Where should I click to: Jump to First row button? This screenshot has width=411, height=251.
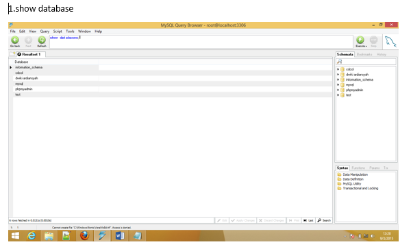pyautogui.click(x=294, y=221)
